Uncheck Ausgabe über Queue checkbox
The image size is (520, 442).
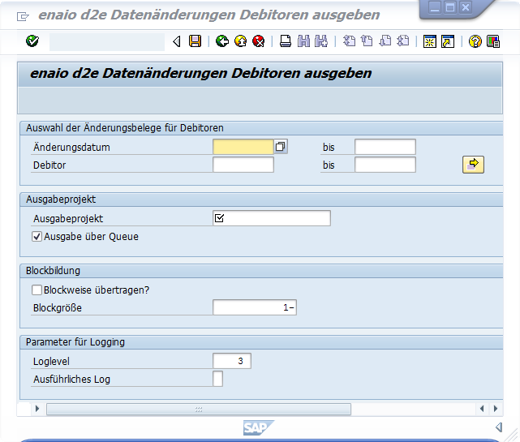click(37, 237)
